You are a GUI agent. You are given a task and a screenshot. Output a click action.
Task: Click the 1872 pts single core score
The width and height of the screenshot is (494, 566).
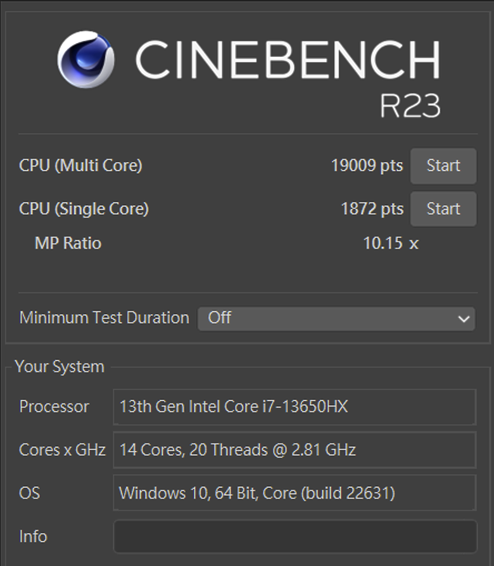click(x=372, y=209)
